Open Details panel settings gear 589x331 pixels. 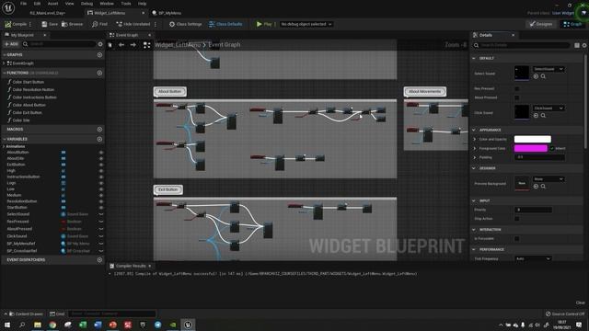(584, 45)
